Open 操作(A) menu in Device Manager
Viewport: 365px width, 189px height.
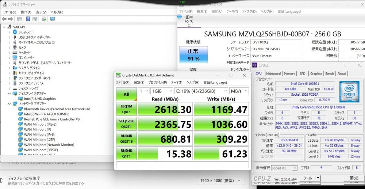[26, 12]
